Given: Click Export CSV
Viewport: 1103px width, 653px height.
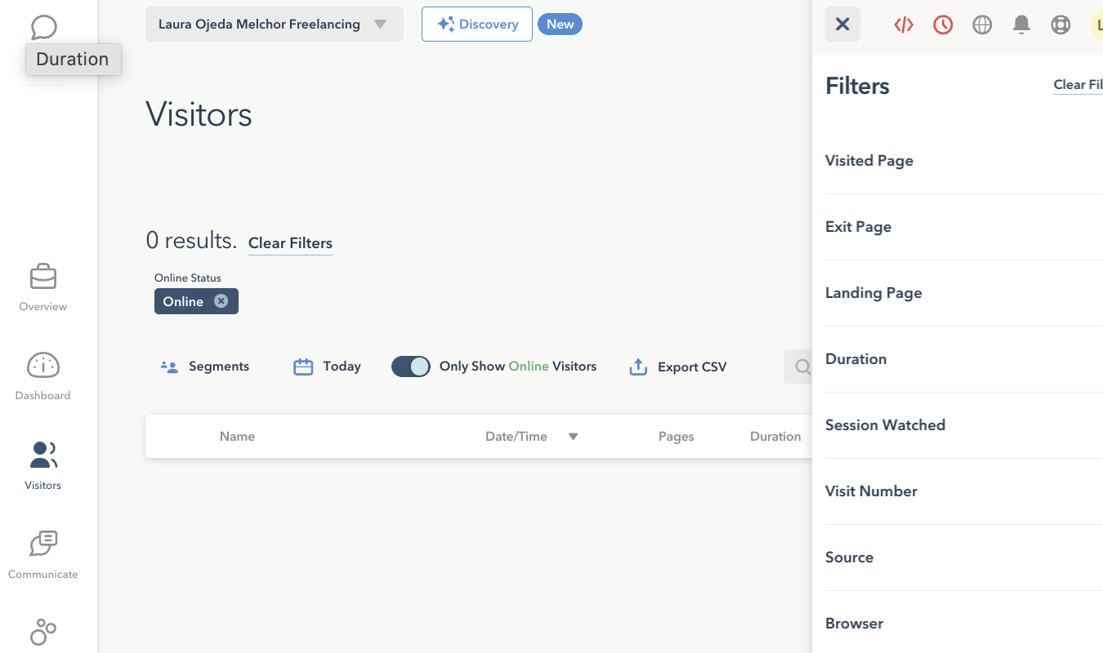Looking at the screenshot, I should 678,367.
